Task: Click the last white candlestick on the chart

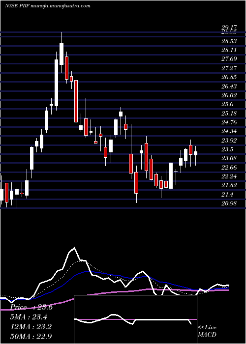Action: (195, 153)
